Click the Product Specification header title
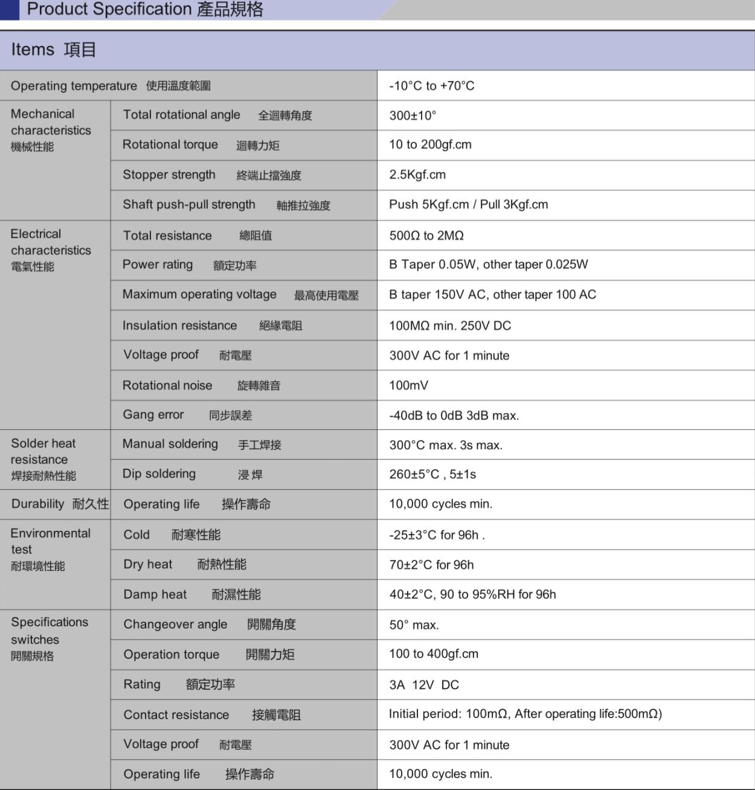The width and height of the screenshot is (755, 790). [145, 10]
